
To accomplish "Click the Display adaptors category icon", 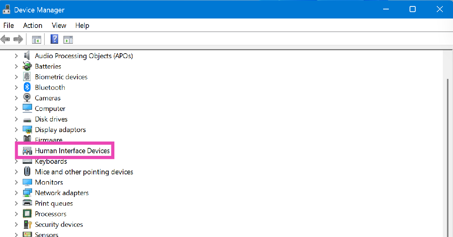I will click(27, 129).
